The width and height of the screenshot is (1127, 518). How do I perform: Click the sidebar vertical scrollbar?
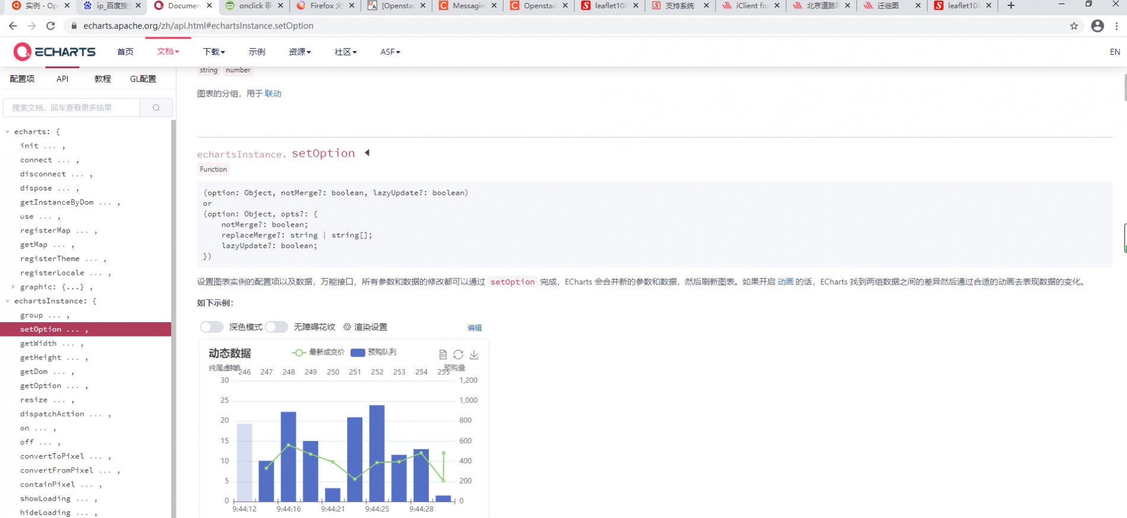point(173,319)
